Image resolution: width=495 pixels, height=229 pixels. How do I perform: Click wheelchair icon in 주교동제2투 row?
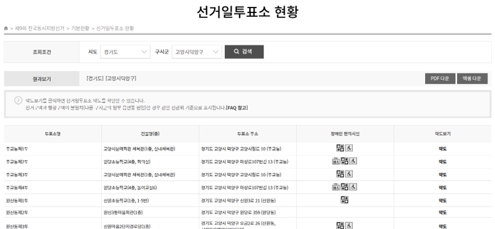tap(353, 161)
